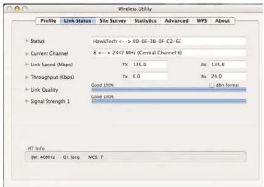Click the 'Wireless Utility' window title

point(135,9)
